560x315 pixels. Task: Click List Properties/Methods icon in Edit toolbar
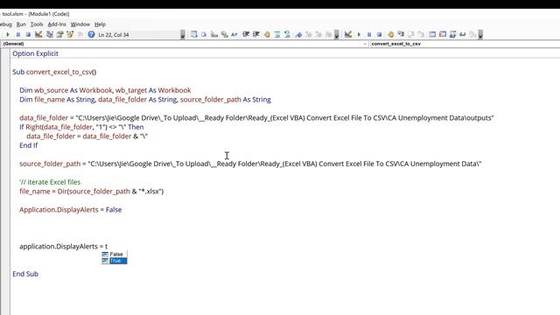(x=193, y=35)
